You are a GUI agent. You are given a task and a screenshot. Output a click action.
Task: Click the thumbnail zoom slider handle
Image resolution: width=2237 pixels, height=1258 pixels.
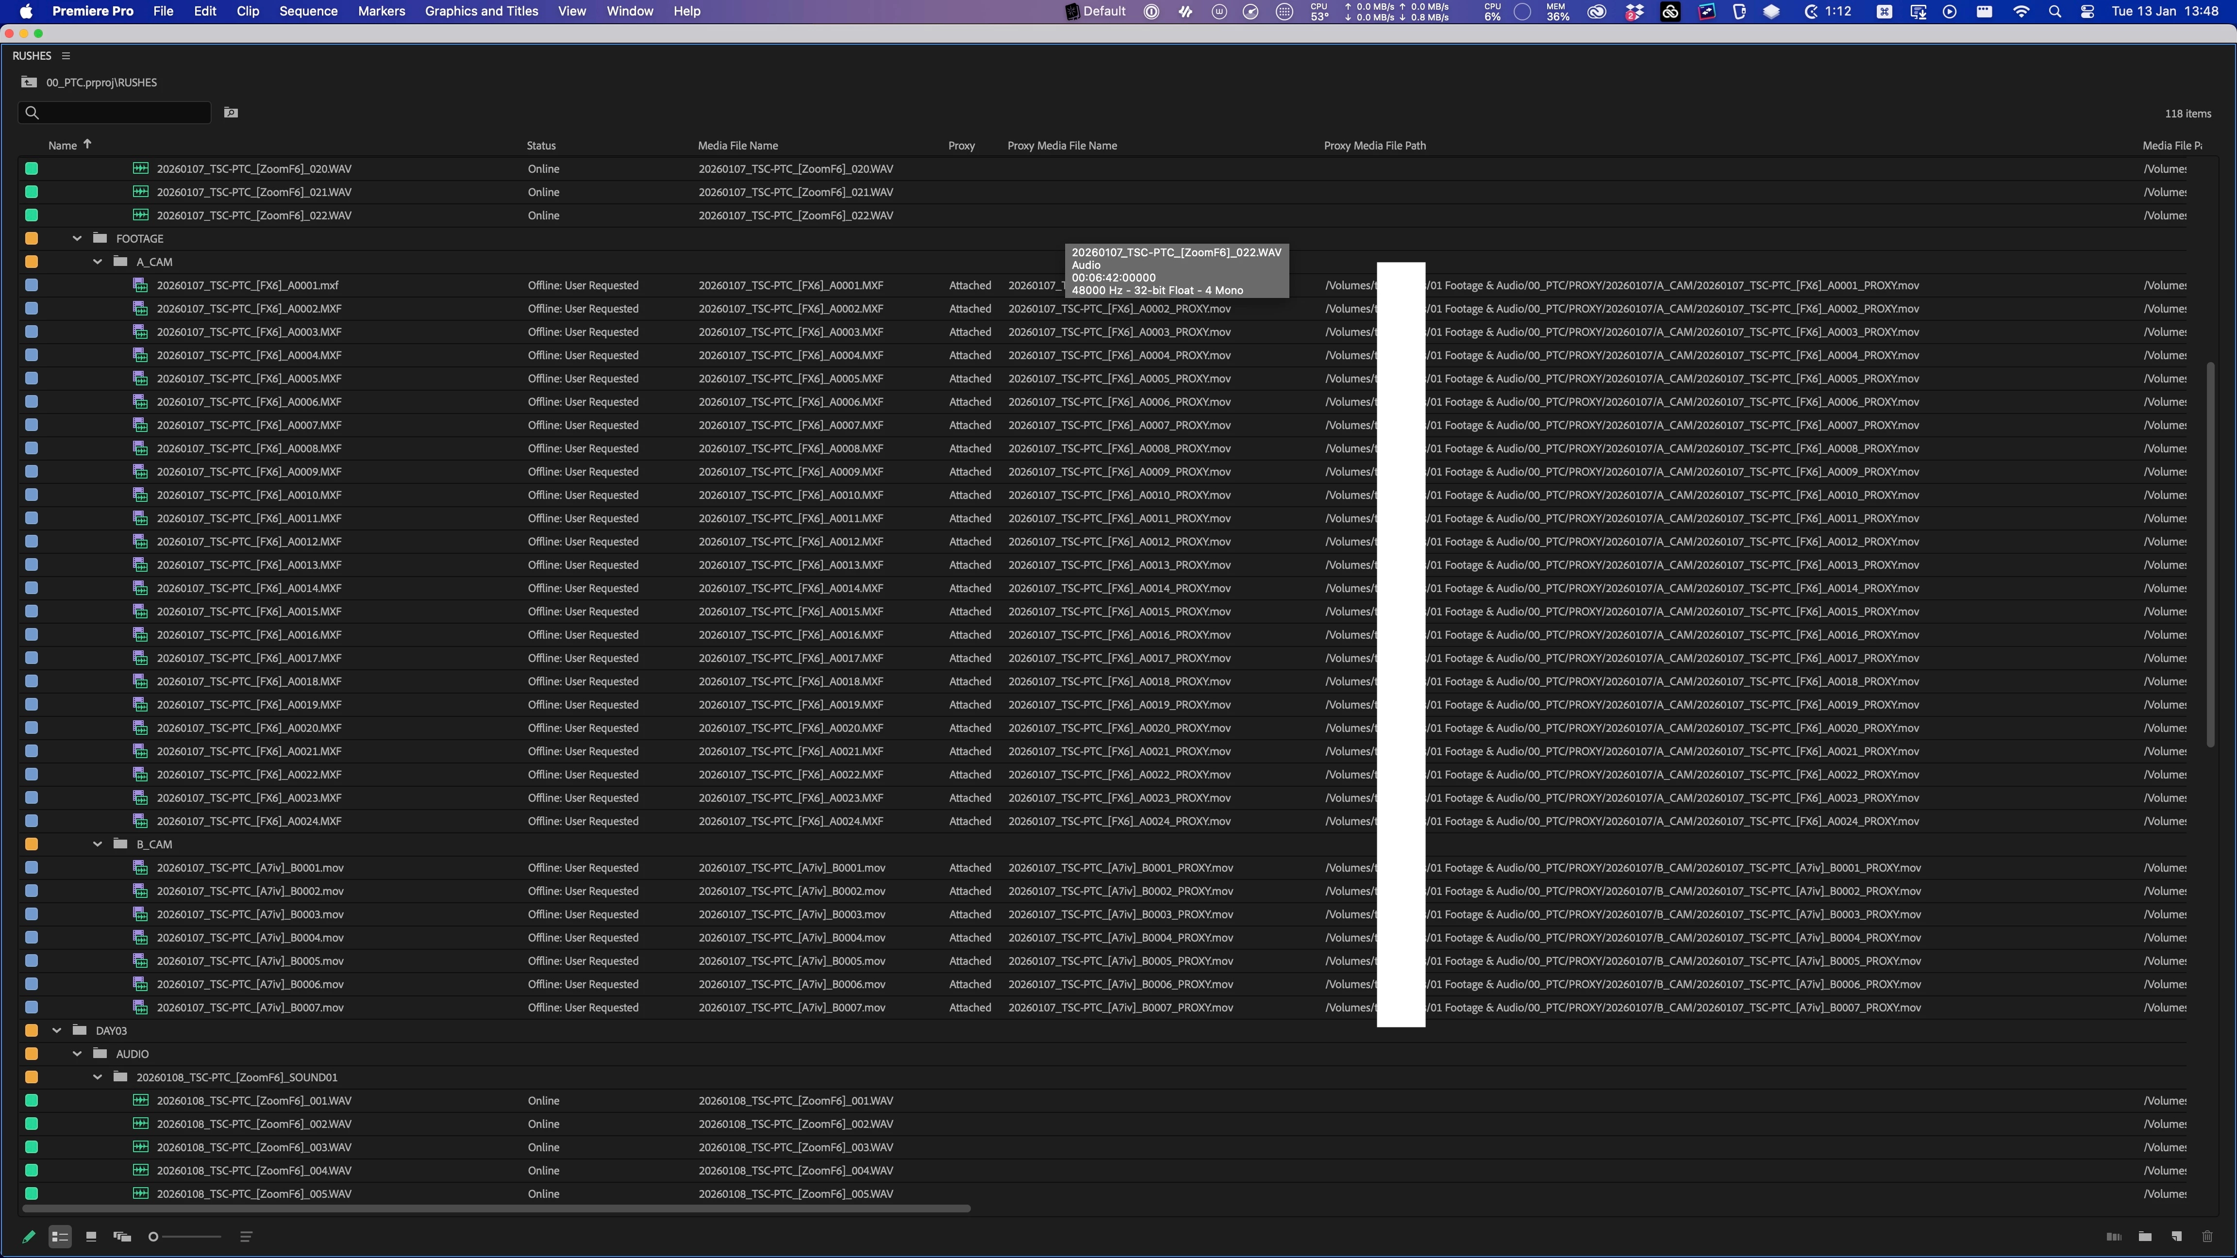tap(153, 1236)
